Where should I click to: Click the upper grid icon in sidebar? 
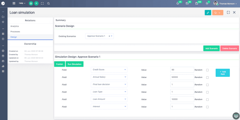[x=3, y=34]
